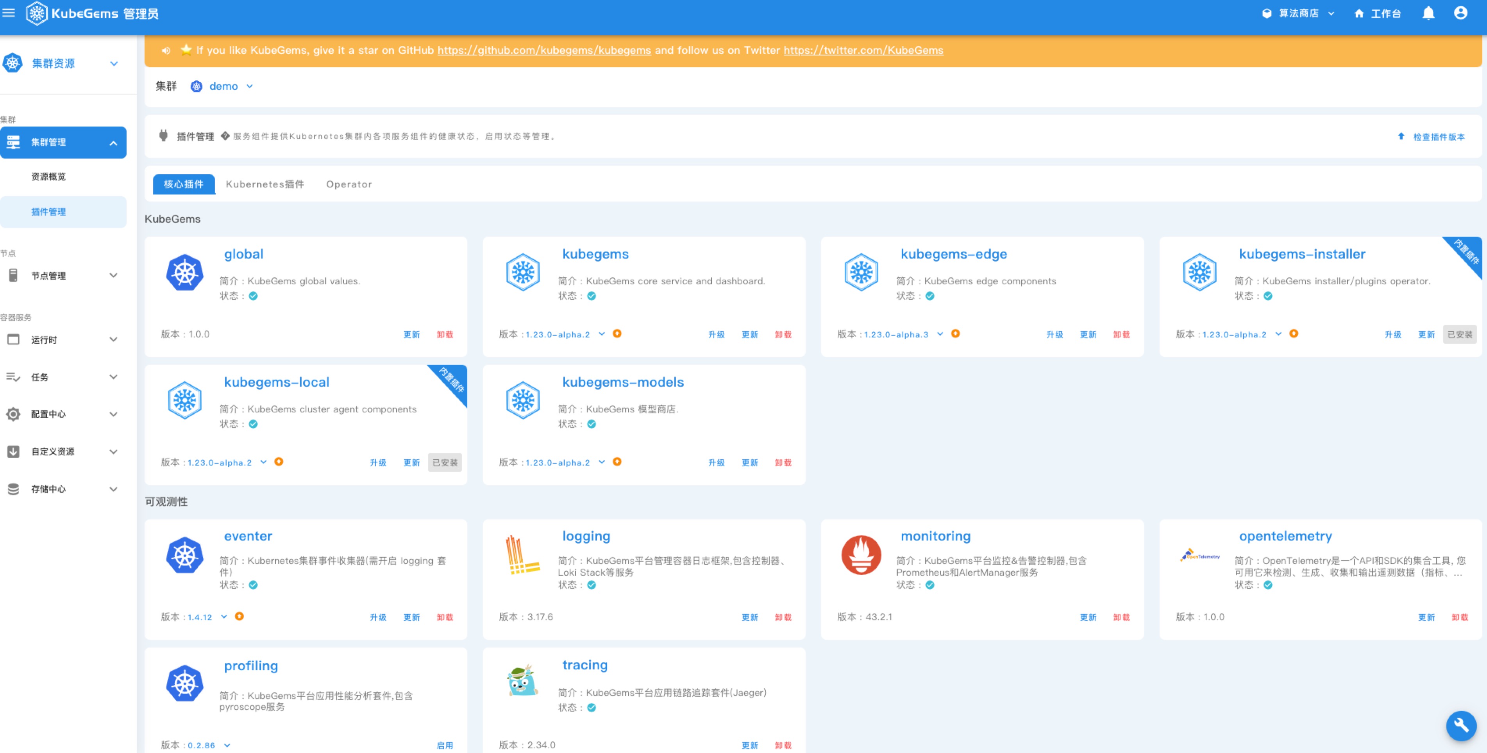Click orange upgrade indicator beside kubegems-edge version

(x=955, y=334)
